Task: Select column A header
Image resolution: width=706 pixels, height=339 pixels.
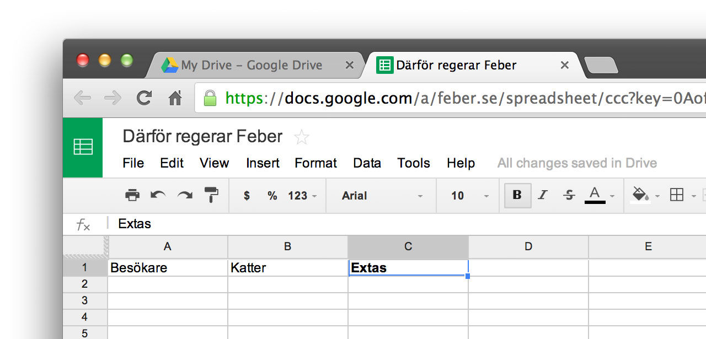Action: click(168, 247)
